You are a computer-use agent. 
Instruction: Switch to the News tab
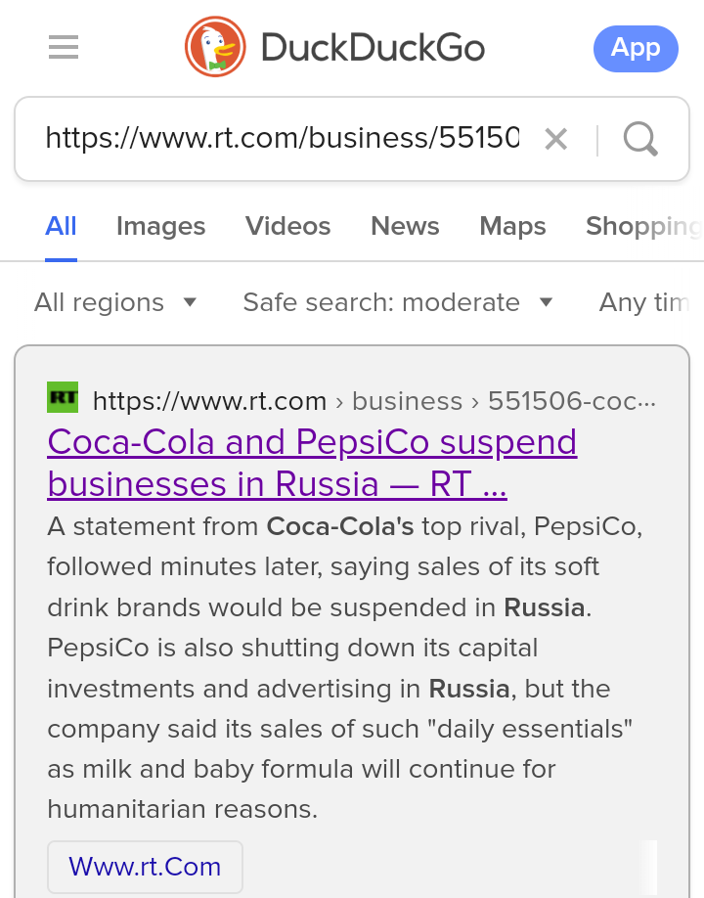(405, 226)
